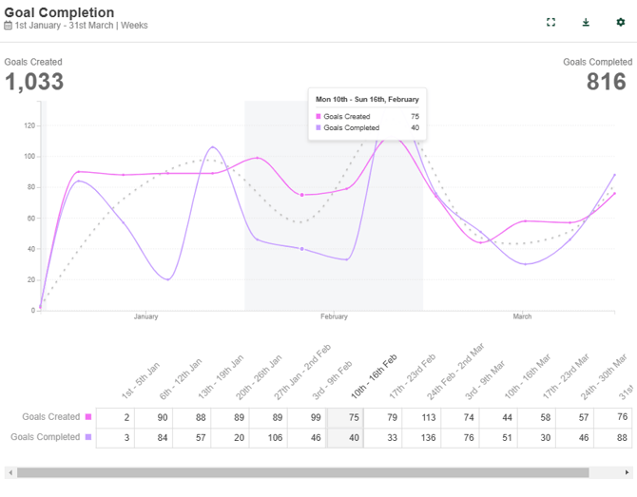The width and height of the screenshot is (637, 497).
Task: Click the March label on chart axis
Action: (522, 316)
